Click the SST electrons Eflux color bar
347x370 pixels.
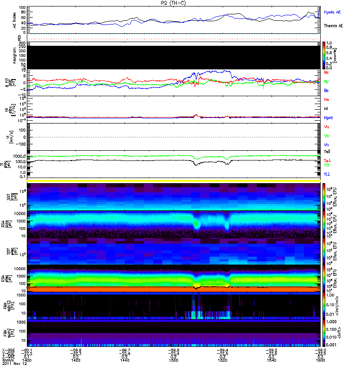[324, 251]
